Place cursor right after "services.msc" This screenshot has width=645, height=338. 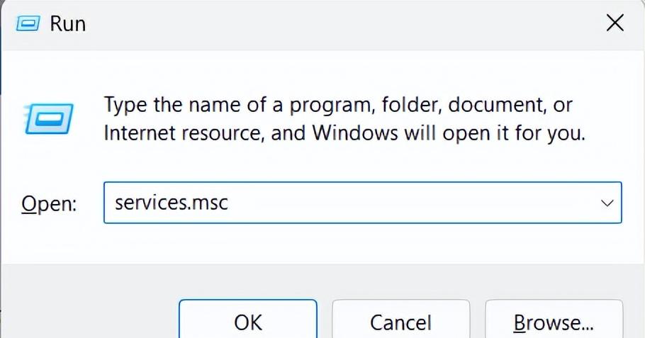tap(229, 203)
